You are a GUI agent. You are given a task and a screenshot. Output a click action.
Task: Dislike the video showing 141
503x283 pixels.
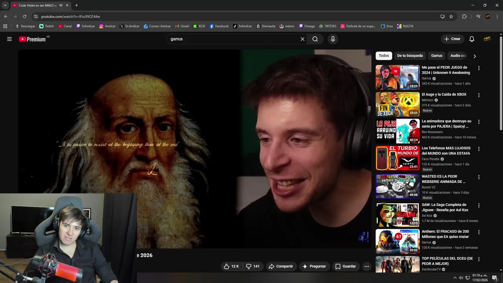point(253,266)
